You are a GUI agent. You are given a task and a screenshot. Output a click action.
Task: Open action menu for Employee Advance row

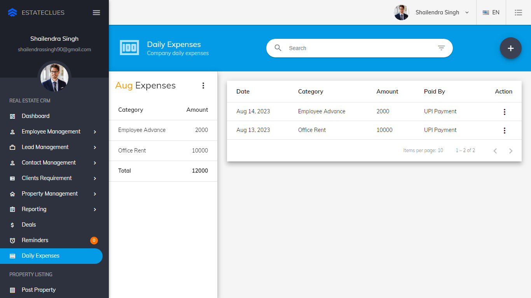(504, 112)
